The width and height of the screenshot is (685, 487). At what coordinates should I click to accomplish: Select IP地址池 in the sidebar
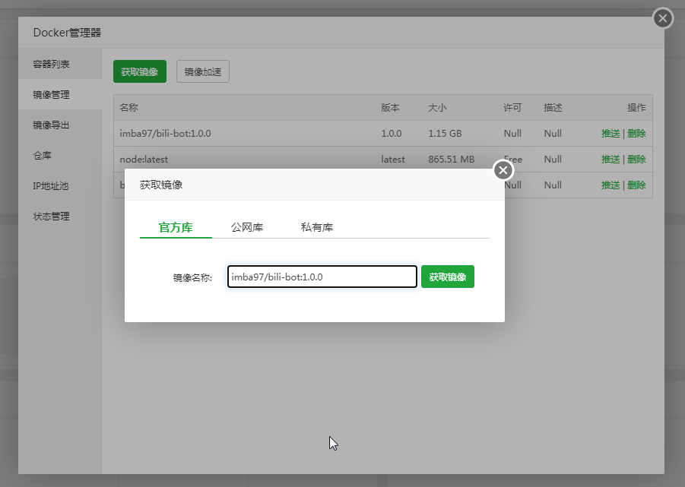coord(51,186)
